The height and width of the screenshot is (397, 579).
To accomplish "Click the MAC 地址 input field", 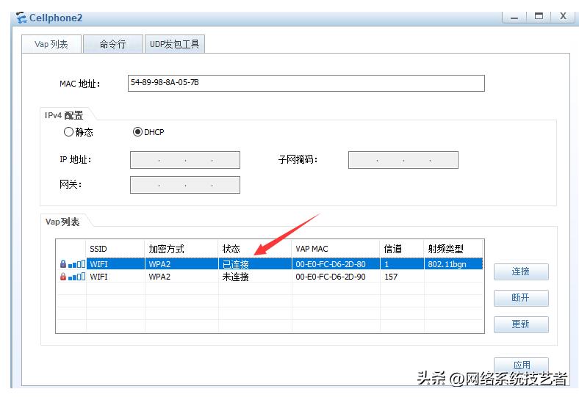I will click(x=306, y=84).
